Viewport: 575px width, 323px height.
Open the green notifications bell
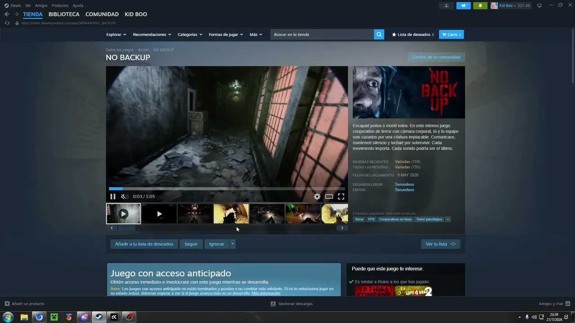[480, 5]
